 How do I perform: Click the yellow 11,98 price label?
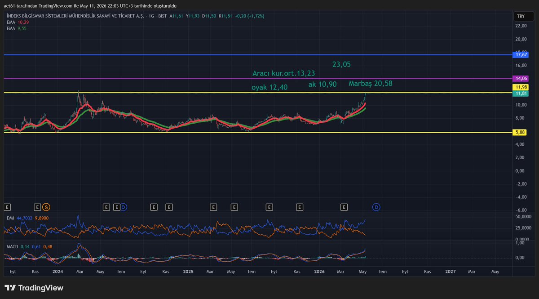pyautogui.click(x=521, y=87)
